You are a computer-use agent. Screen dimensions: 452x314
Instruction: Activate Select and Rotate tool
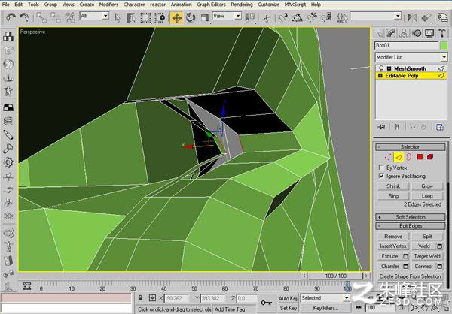click(191, 18)
